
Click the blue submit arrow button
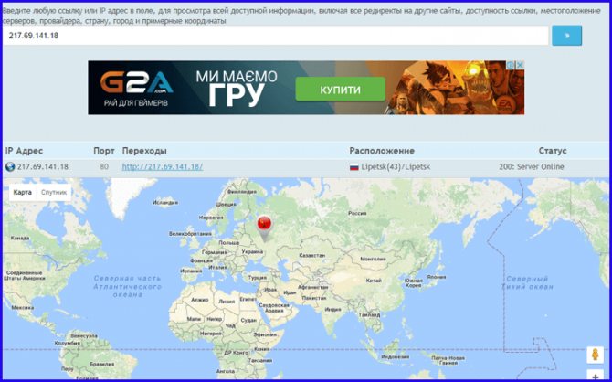[566, 36]
